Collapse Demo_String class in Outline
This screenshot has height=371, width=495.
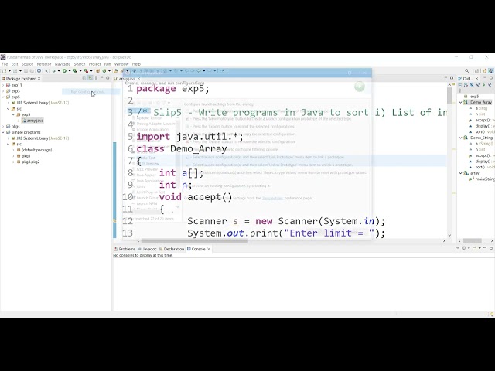pyautogui.click(x=461, y=138)
